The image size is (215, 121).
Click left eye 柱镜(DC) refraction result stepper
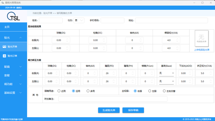(x=98, y=48)
